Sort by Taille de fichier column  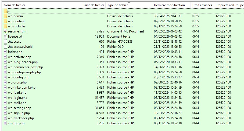pyautogui.click(x=84, y=5)
